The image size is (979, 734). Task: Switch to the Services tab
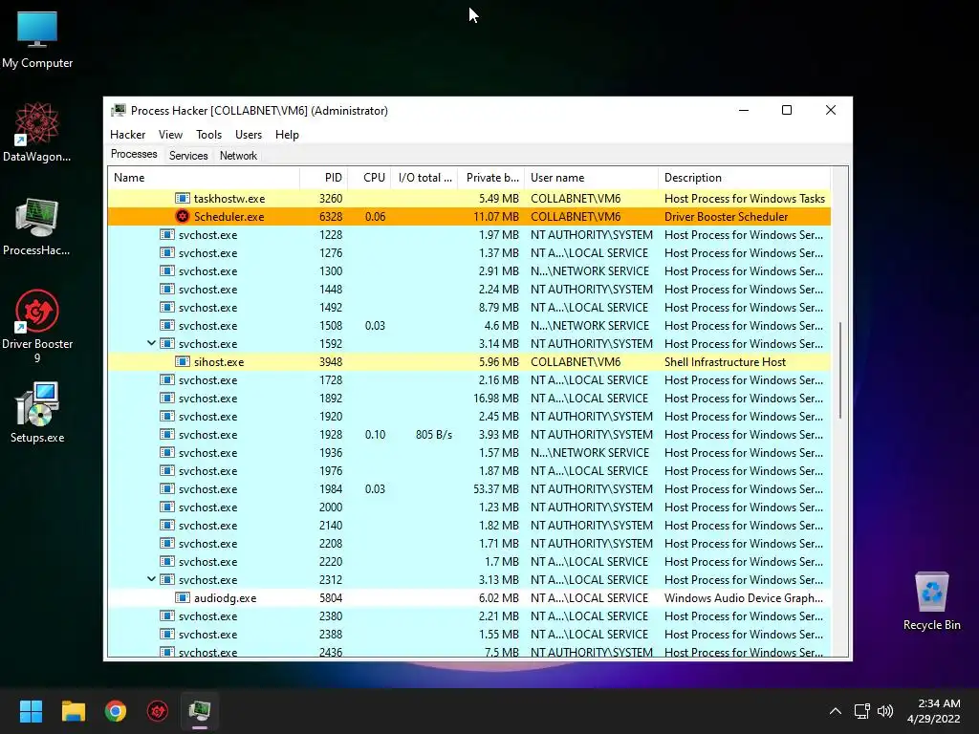(x=188, y=156)
